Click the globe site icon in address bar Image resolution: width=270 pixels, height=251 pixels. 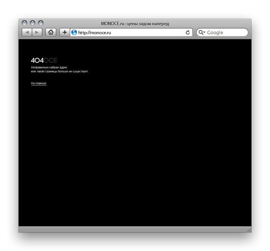pos(74,32)
